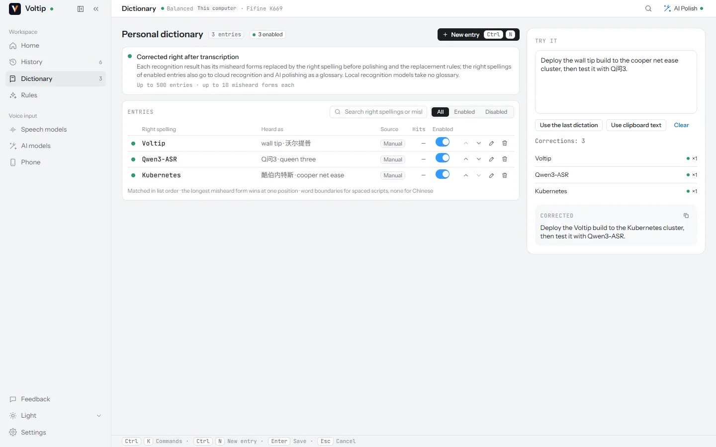Select Qwen3-ASR in corrections list

pyautogui.click(x=616, y=175)
